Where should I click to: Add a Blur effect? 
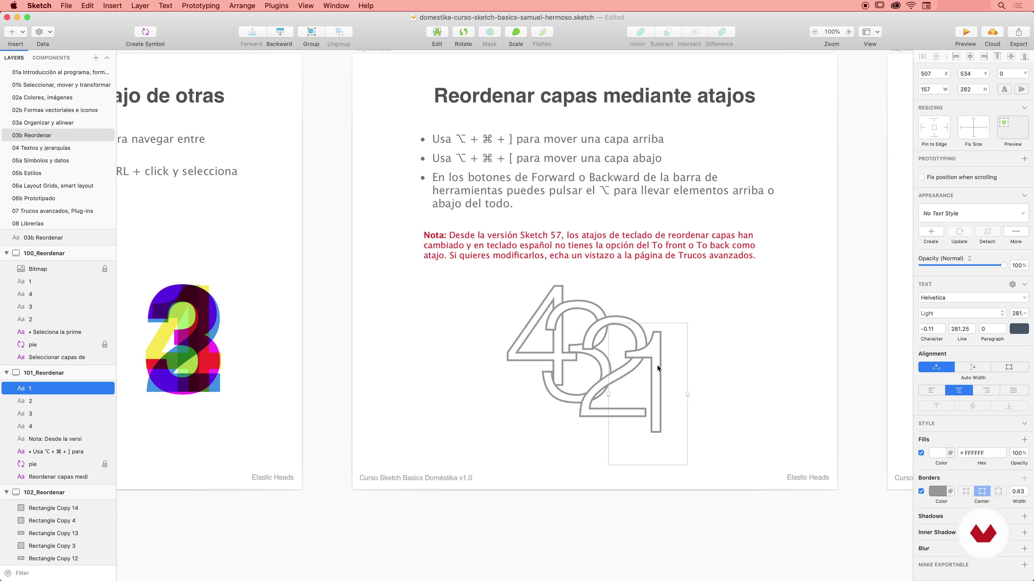1024,548
